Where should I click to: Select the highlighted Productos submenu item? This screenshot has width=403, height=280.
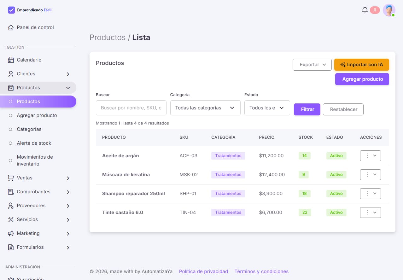(x=38, y=102)
